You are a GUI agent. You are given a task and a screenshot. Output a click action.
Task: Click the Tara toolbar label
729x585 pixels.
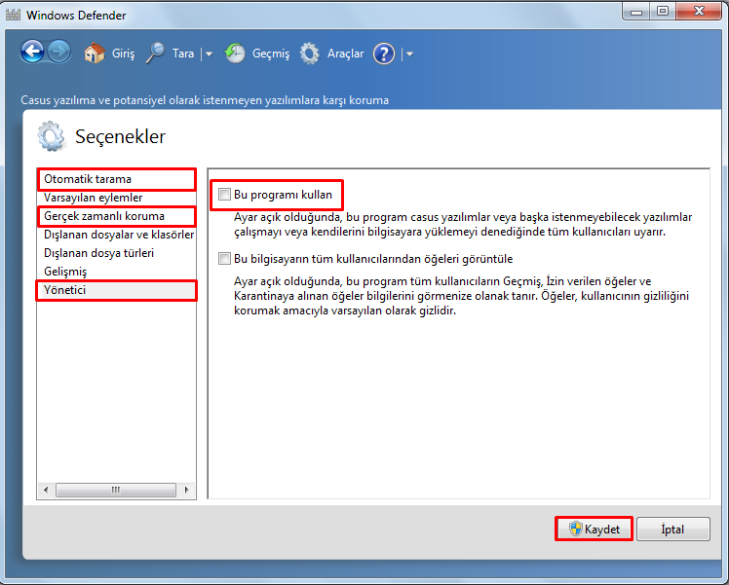pyautogui.click(x=183, y=54)
